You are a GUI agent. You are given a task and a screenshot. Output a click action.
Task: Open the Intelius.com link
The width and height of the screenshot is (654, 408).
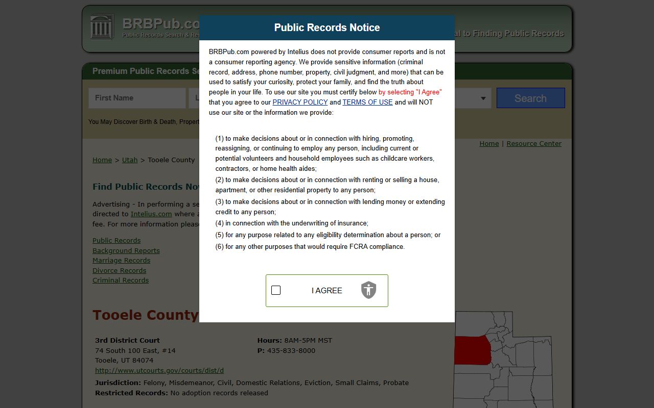[x=151, y=214]
